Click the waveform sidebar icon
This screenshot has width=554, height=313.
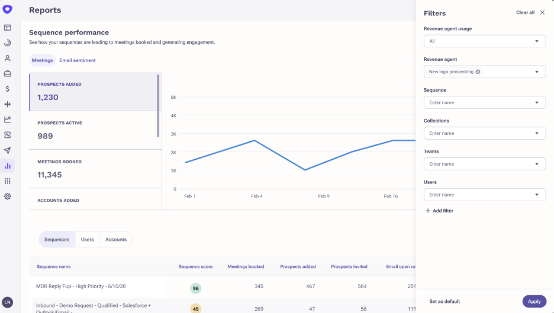pyautogui.click(x=8, y=104)
